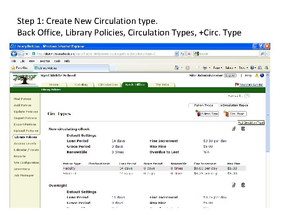Viewport: 287px width, 215px height.
Task: Open Update Patrons in the sidebar
Action: pyautogui.click(x=26, y=112)
